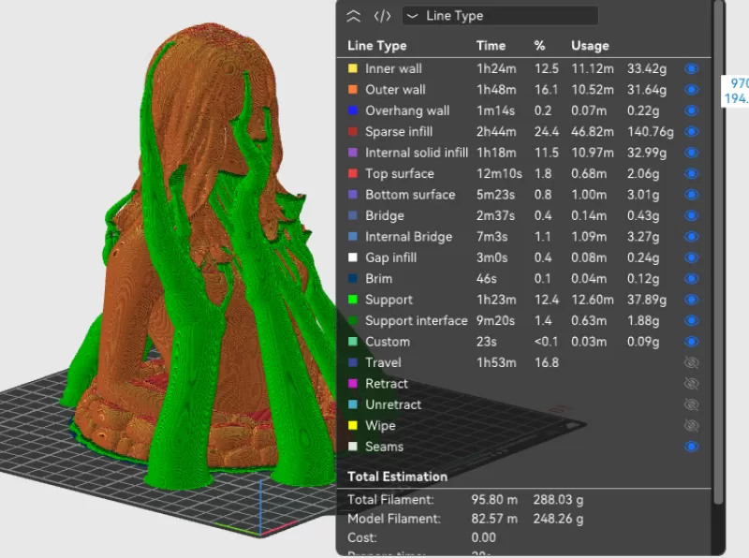Toggle visibility of Outer wall lines
The image size is (749, 558).
[691, 89]
